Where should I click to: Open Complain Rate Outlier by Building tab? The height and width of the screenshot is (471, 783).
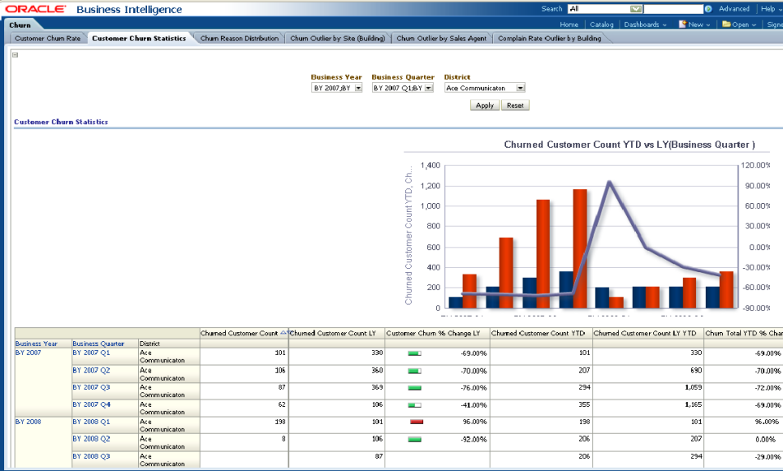click(550, 39)
